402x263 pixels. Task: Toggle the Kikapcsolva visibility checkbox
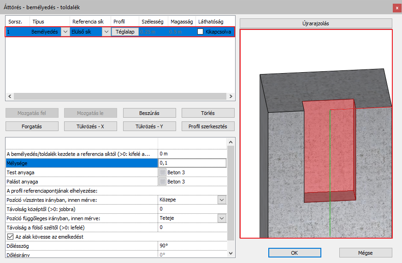coord(200,31)
